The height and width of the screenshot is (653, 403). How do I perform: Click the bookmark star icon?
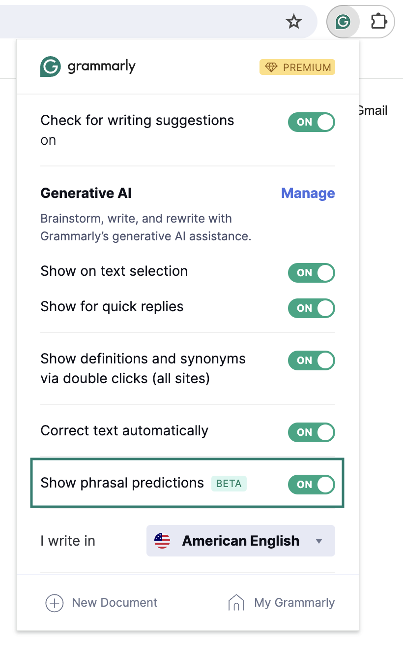[x=294, y=22]
